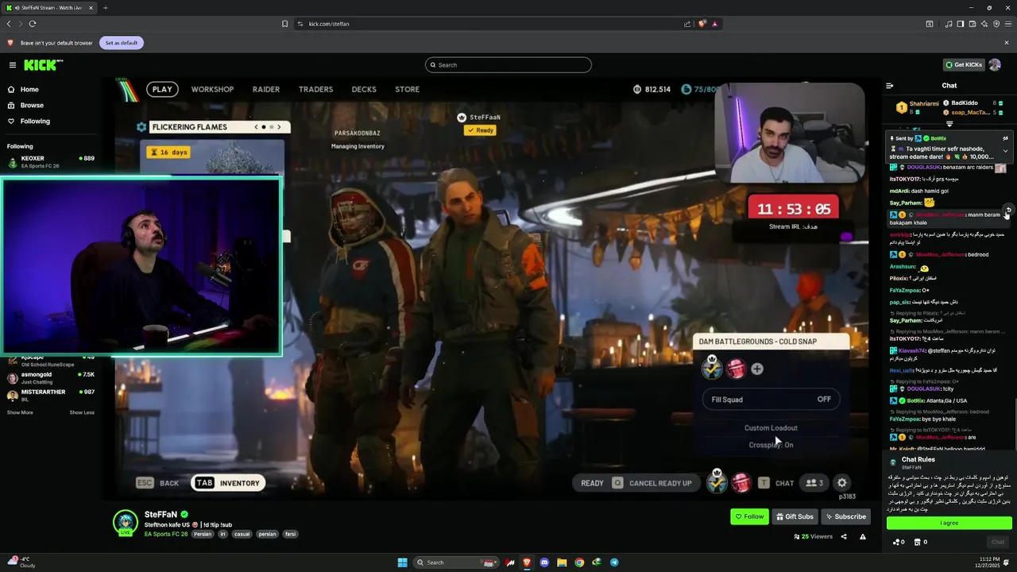Screen dimensions: 1017x572
Task: Click the EA Sports FC 26 category link
Action: tap(166, 534)
